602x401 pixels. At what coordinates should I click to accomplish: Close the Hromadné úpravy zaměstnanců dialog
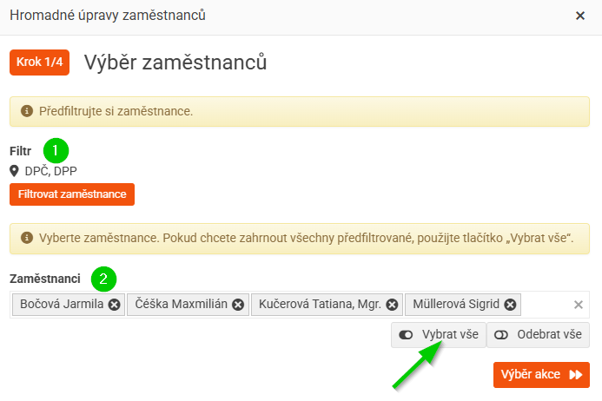click(580, 16)
